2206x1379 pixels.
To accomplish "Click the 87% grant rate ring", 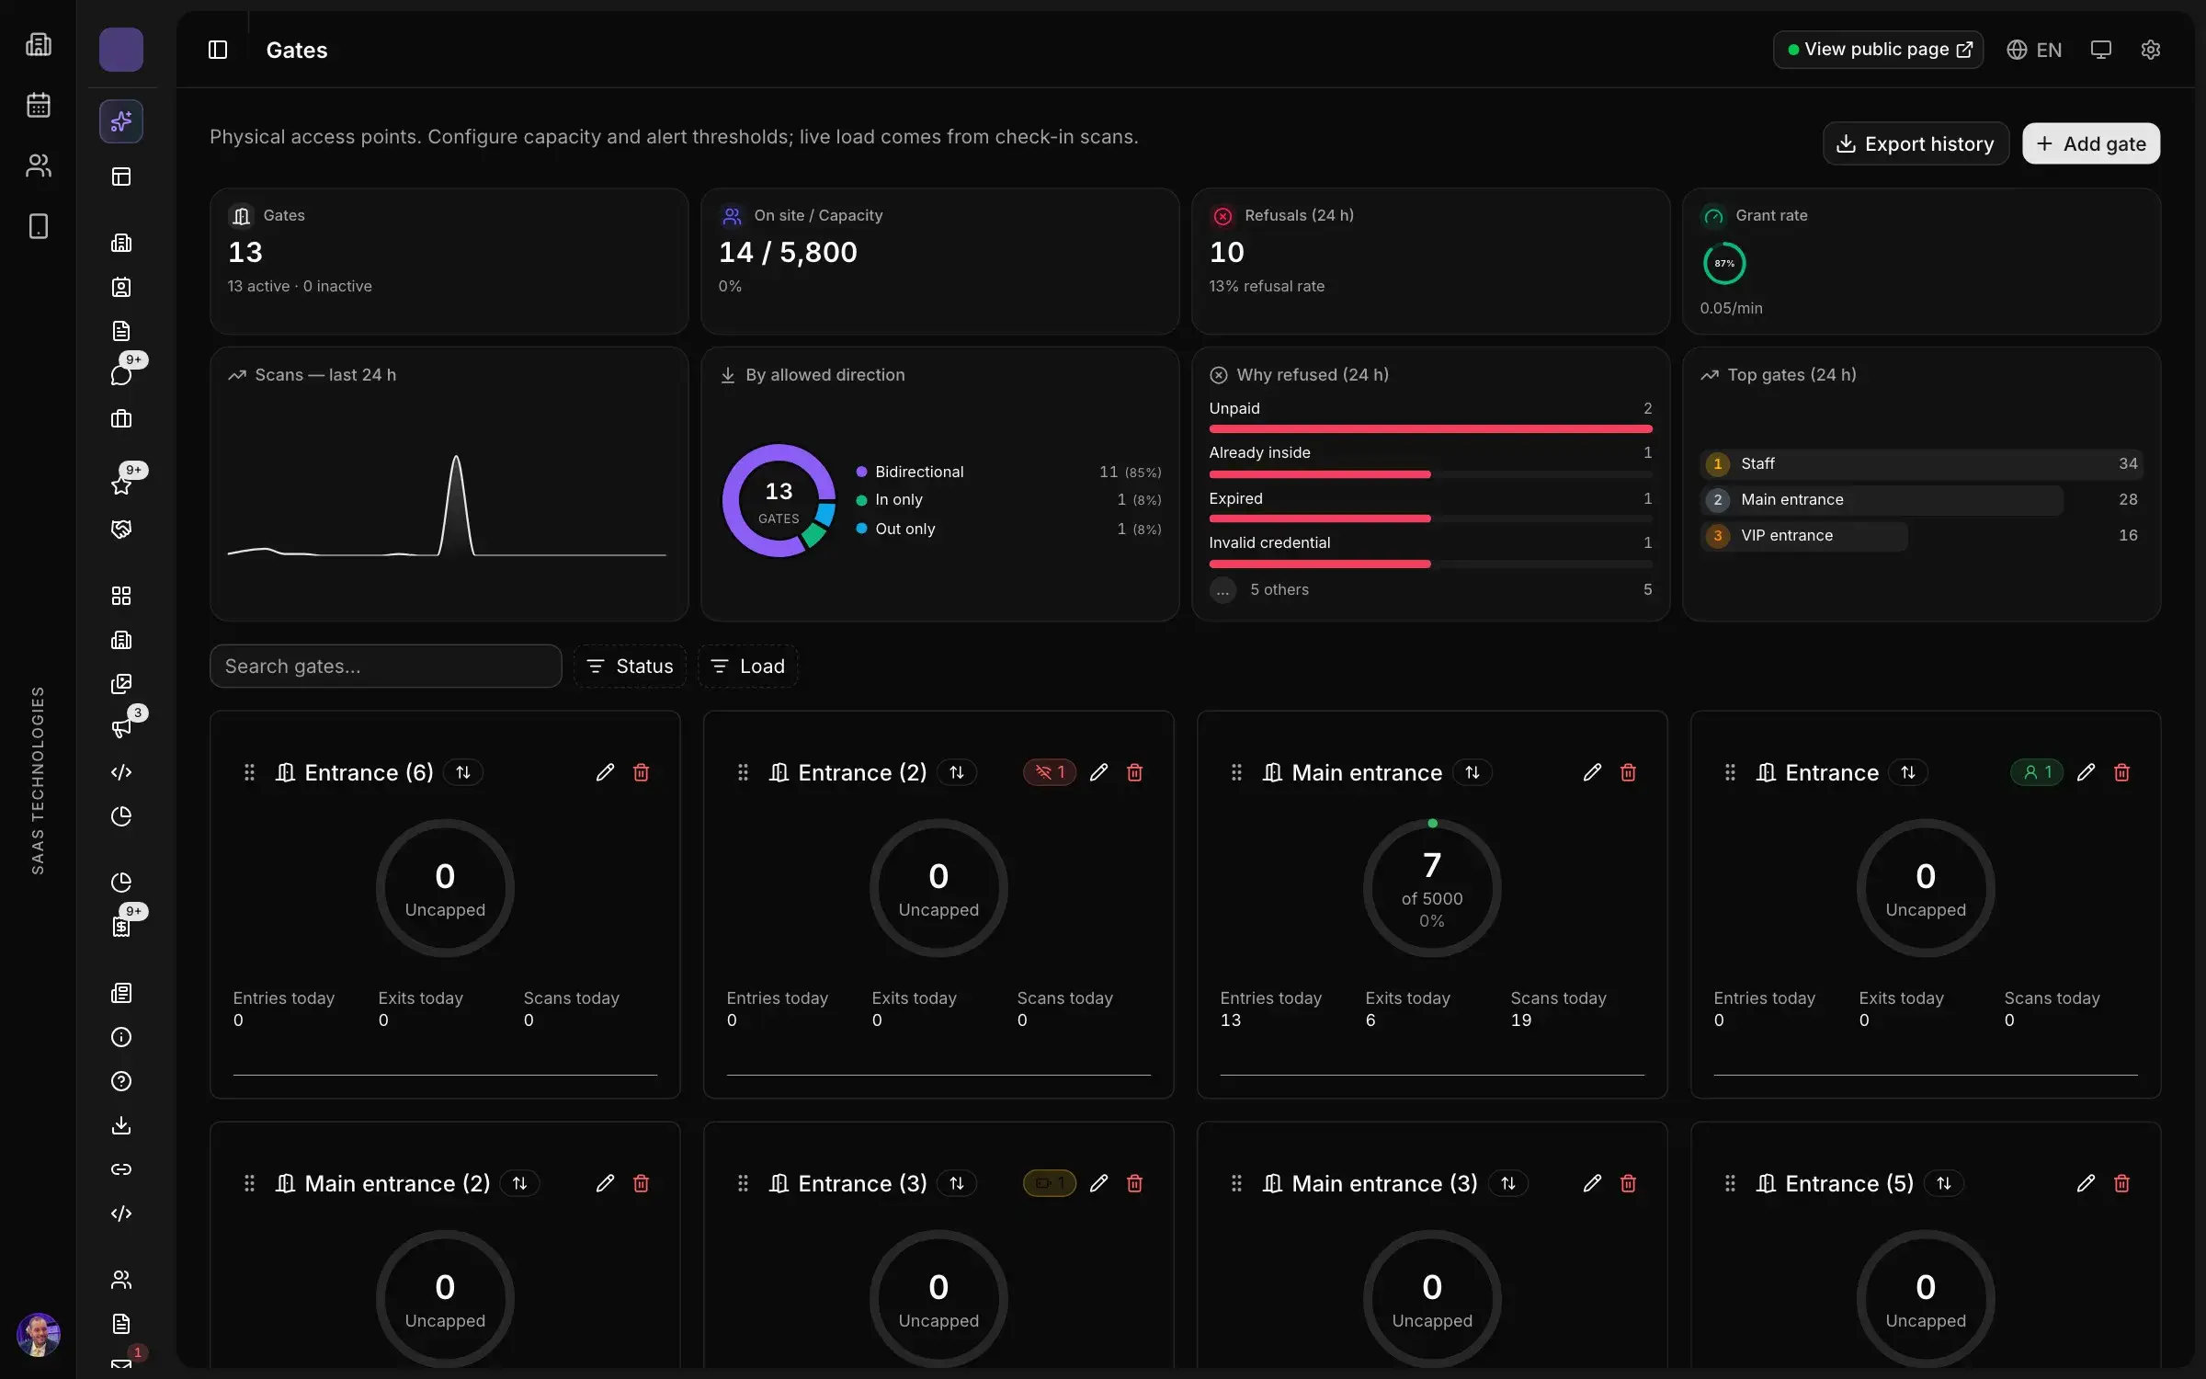I will [x=1724, y=264].
